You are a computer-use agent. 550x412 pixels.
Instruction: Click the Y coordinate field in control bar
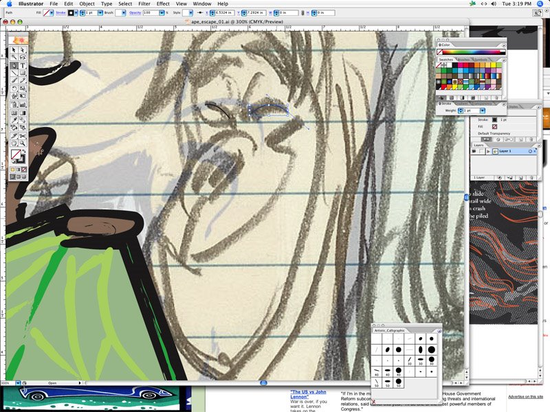coord(256,13)
